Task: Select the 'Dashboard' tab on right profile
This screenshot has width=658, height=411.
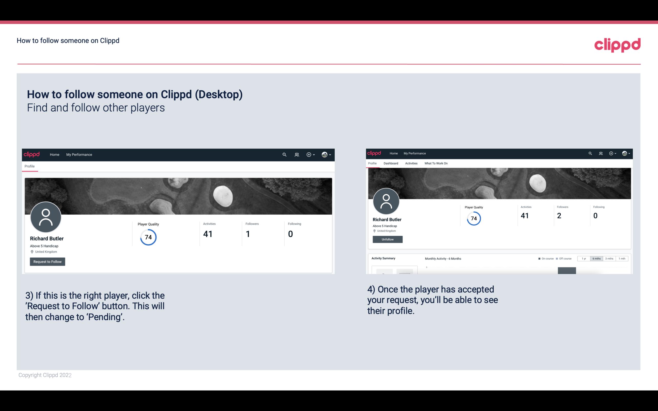Action: tap(391, 163)
